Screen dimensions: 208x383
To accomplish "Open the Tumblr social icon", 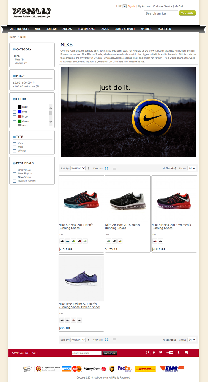I will click(179, 353).
